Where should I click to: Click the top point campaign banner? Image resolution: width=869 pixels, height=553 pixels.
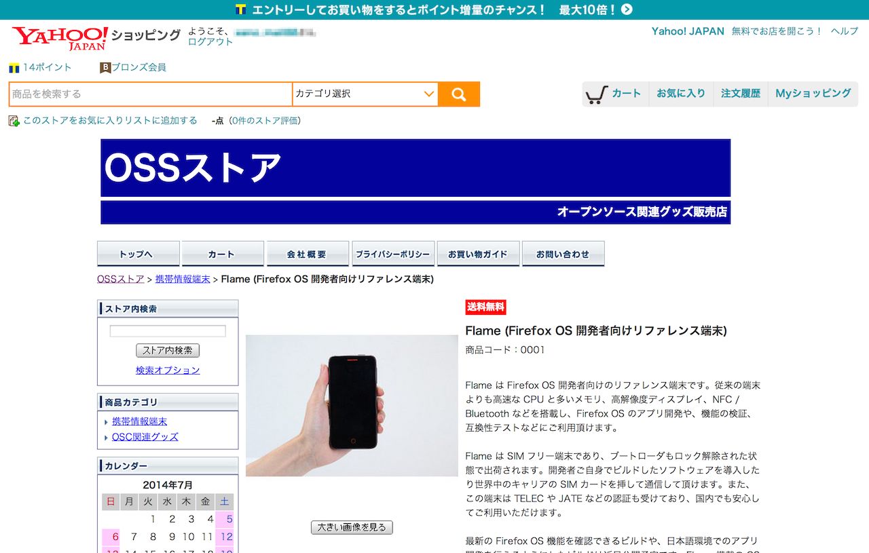click(x=434, y=9)
